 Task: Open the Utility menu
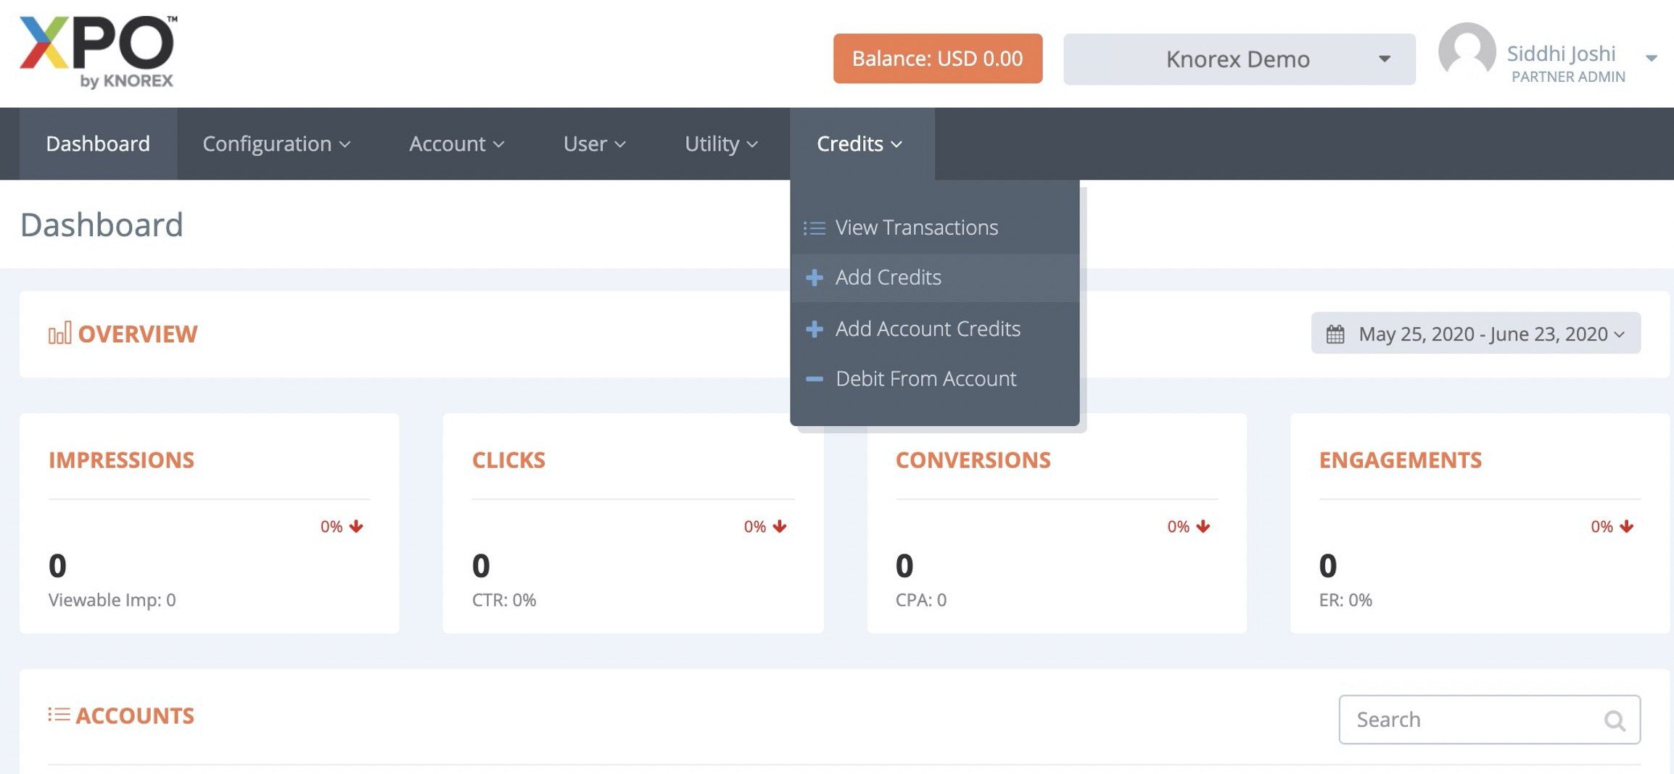point(721,143)
